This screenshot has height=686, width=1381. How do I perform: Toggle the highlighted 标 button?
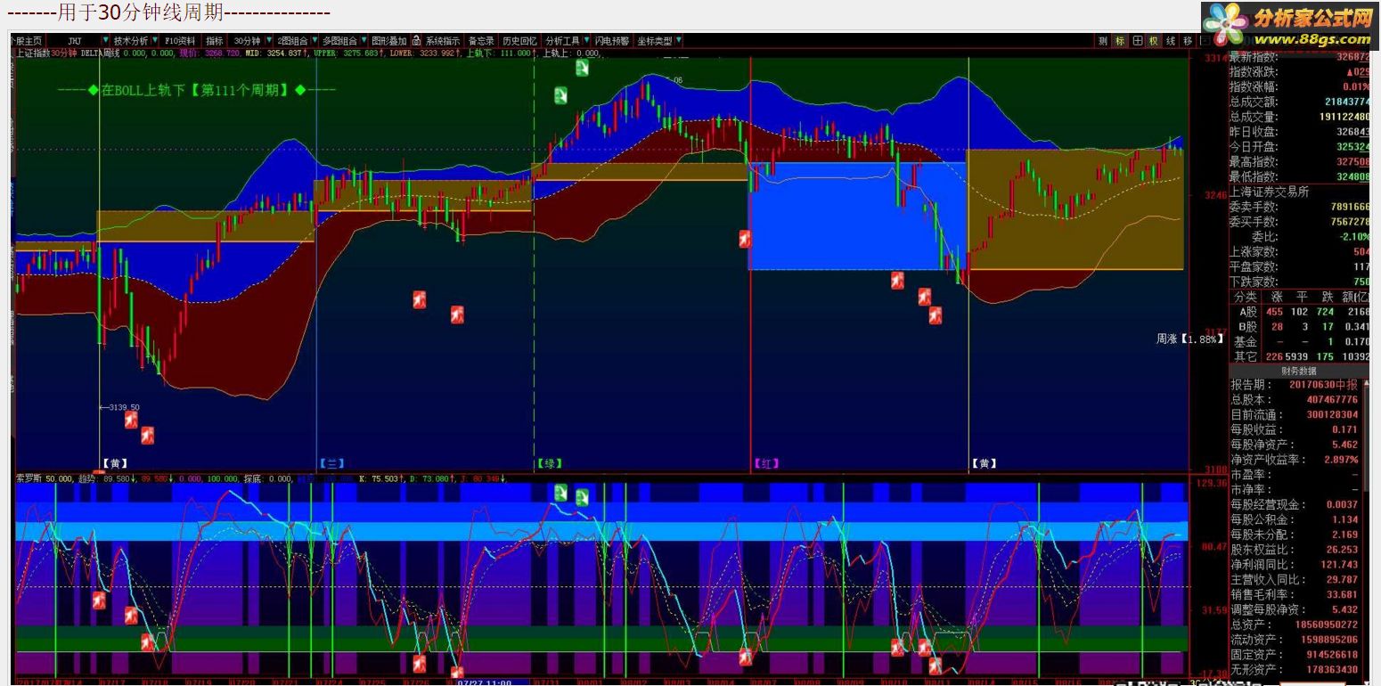[1121, 41]
